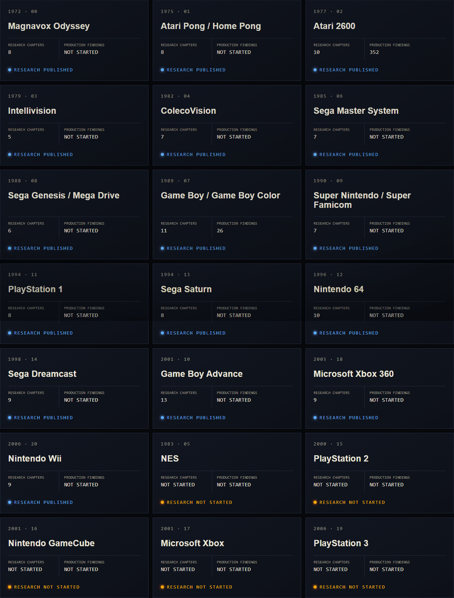Screen dimensions: 454x598
Task: Click PlayStation 3 Research Not Started status
Action: coord(349,587)
